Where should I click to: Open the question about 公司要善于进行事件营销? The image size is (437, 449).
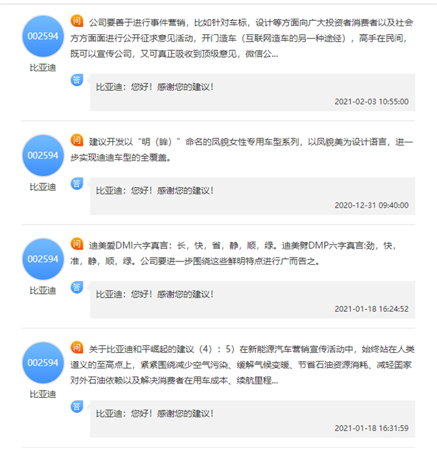(x=242, y=38)
